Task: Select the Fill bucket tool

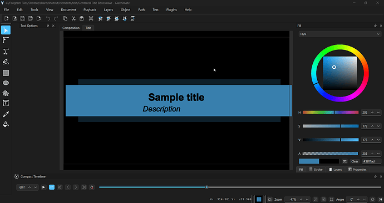Action: (x=6, y=124)
